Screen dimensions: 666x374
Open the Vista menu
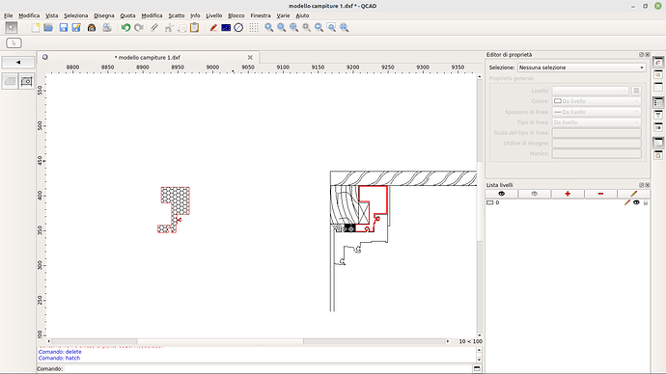point(51,15)
